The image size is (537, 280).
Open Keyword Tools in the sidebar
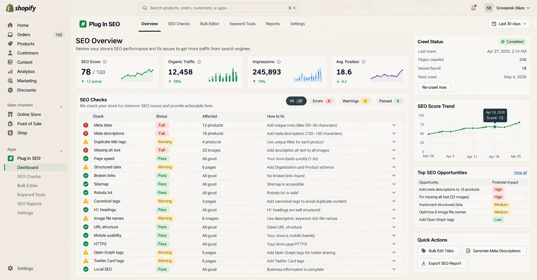(31, 195)
